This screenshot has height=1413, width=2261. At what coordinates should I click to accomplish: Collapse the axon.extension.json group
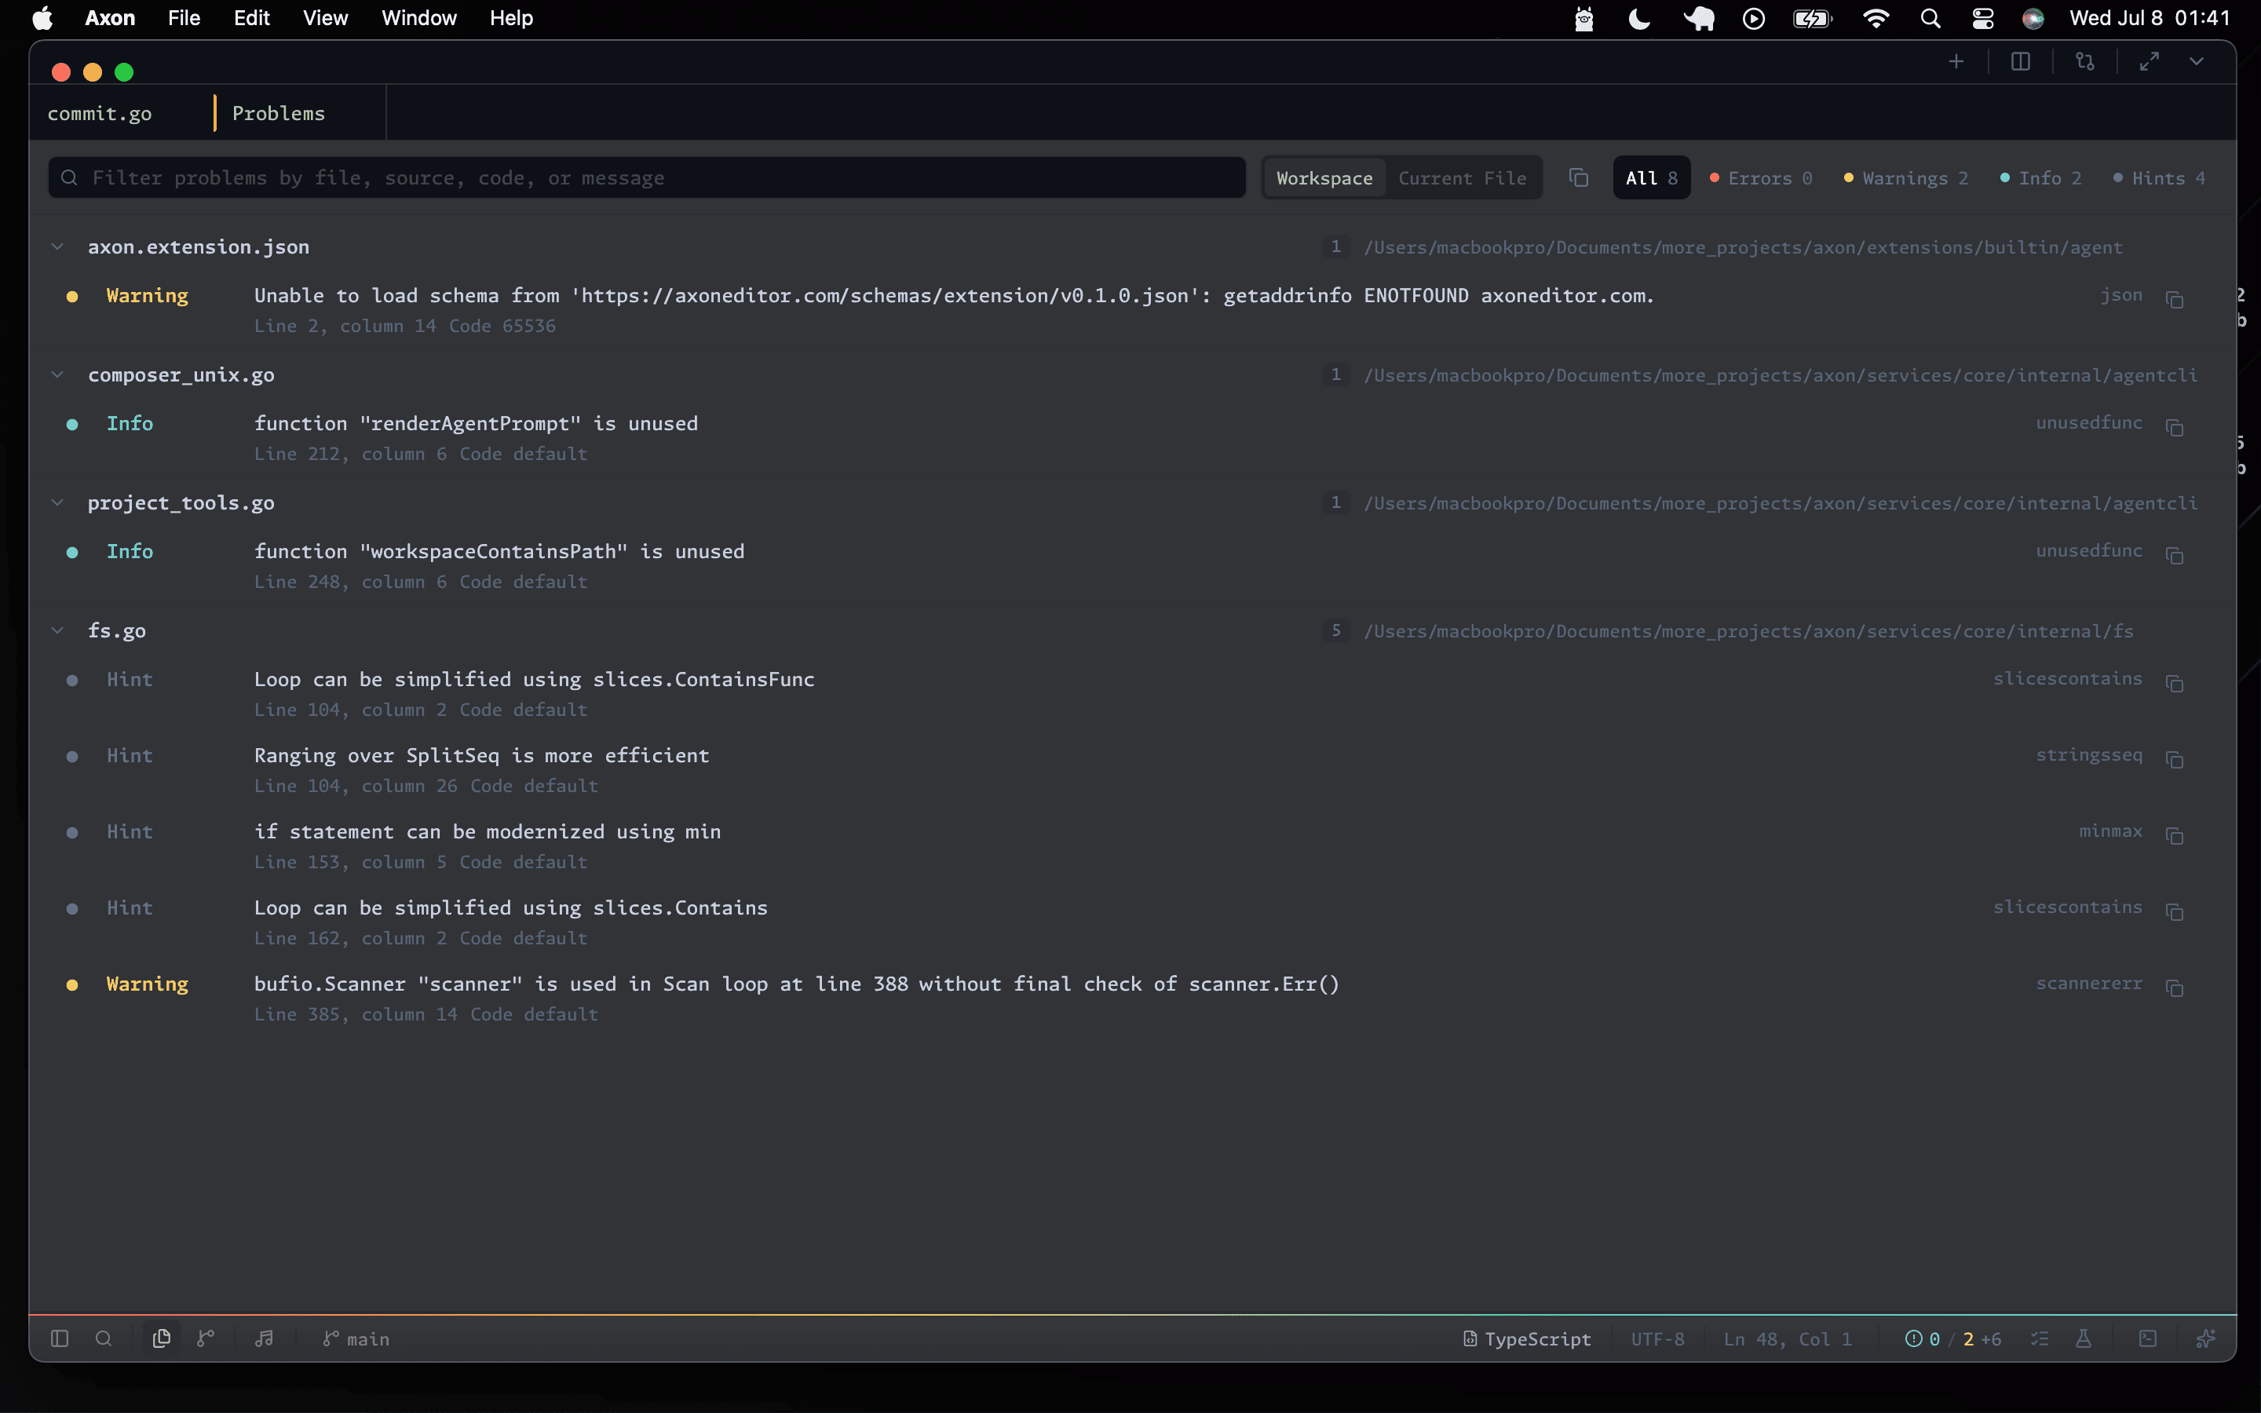coord(58,246)
